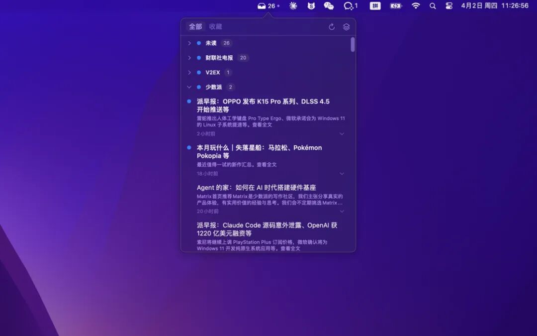
Task: Click the 20小时前 timestamp
Action: (x=207, y=211)
